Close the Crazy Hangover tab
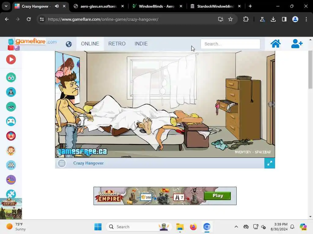The width and height of the screenshot is (313, 234). 64,6
